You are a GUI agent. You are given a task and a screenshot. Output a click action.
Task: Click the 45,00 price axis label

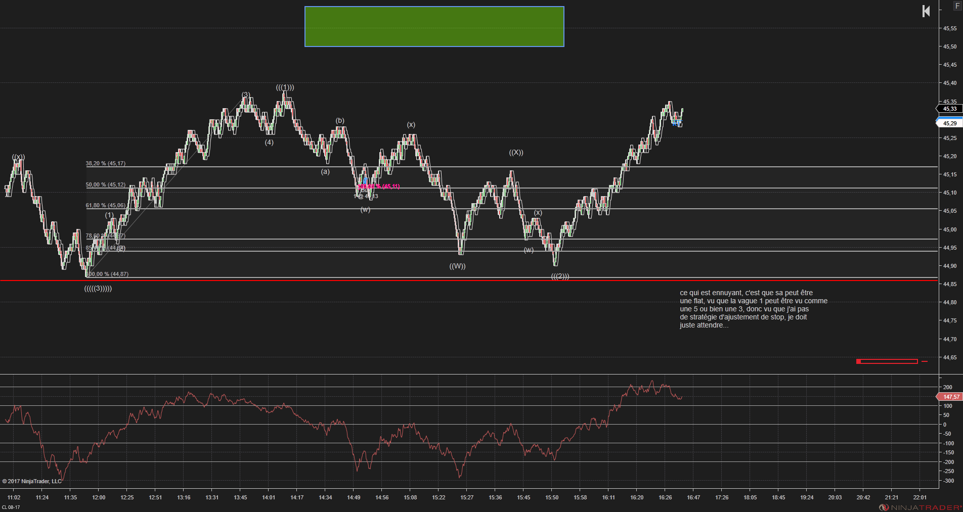[950, 229]
